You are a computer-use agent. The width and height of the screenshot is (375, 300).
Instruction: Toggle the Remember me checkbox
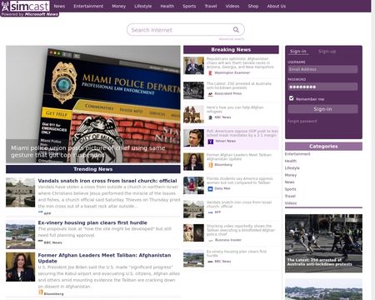click(x=291, y=98)
